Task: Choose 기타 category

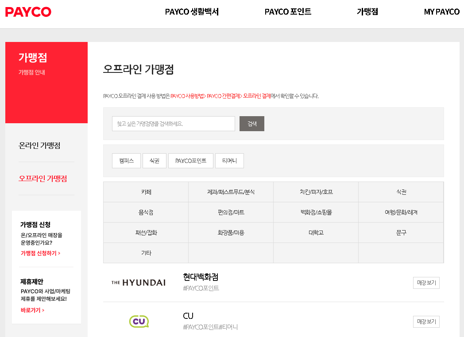Action: [146, 253]
